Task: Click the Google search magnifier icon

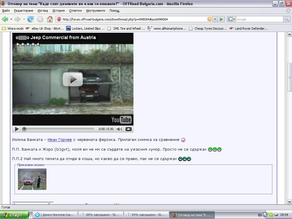Action: coord(287,19)
